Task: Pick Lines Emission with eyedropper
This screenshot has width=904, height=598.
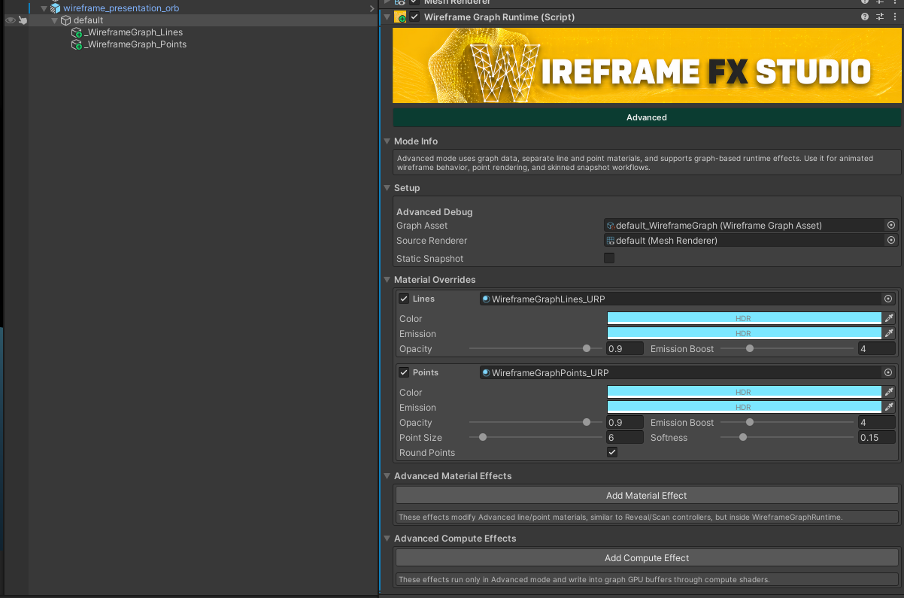Action: [889, 333]
